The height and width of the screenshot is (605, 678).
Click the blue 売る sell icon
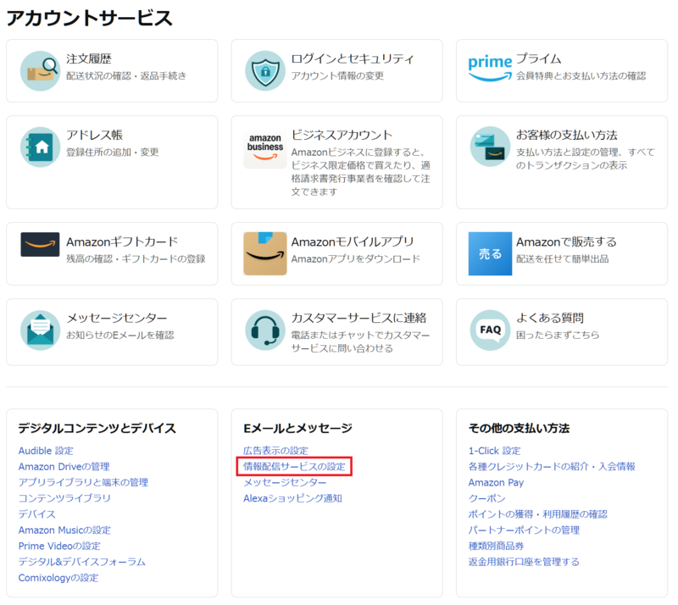[490, 253]
